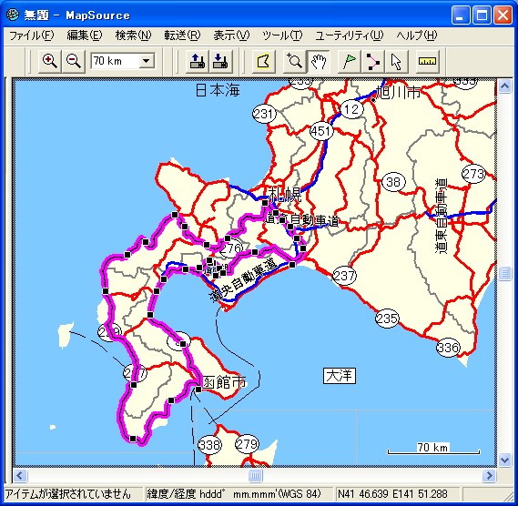Select the zoom tool
Image resolution: width=518 pixels, height=506 pixels.
coord(294,62)
